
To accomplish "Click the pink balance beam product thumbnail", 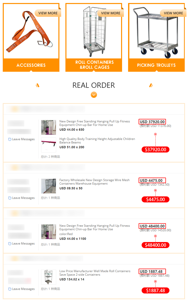I will [49, 145].
